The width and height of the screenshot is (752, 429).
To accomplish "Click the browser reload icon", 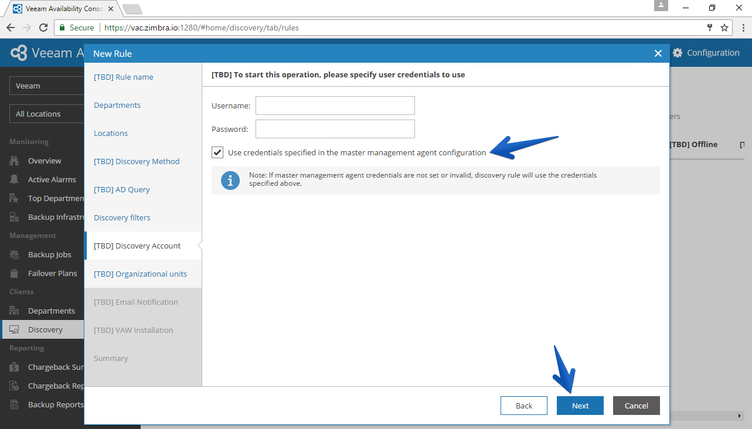I will pos(43,28).
